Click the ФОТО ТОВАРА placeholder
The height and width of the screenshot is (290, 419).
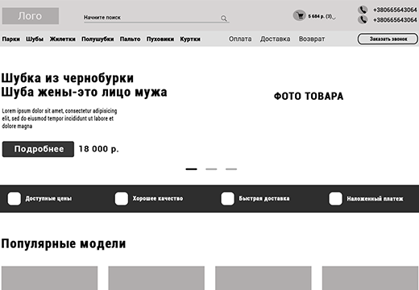[309, 96]
